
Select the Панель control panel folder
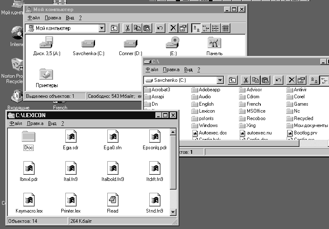point(214,46)
